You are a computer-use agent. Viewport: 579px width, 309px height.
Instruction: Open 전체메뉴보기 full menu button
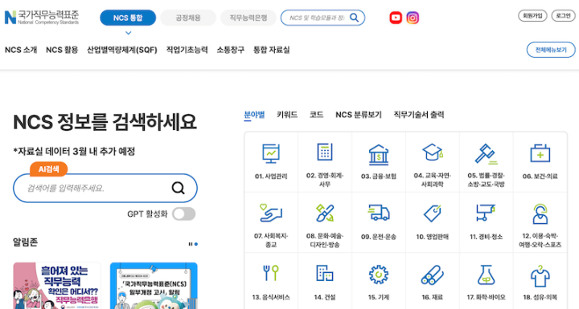551,50
